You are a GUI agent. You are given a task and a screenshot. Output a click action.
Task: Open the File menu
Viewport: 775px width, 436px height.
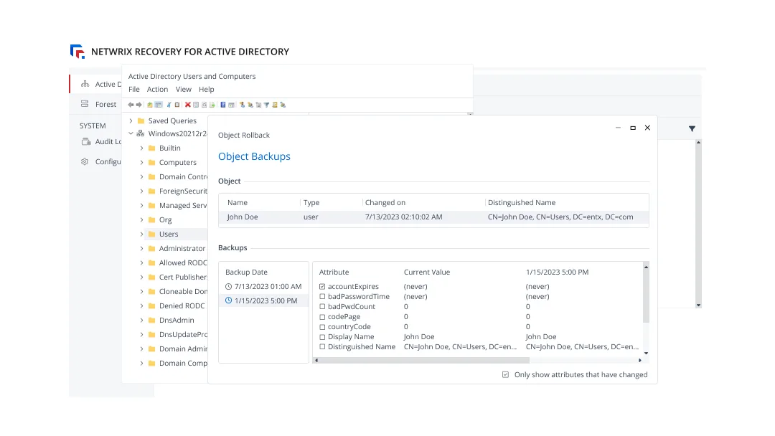tap(134, 90)
